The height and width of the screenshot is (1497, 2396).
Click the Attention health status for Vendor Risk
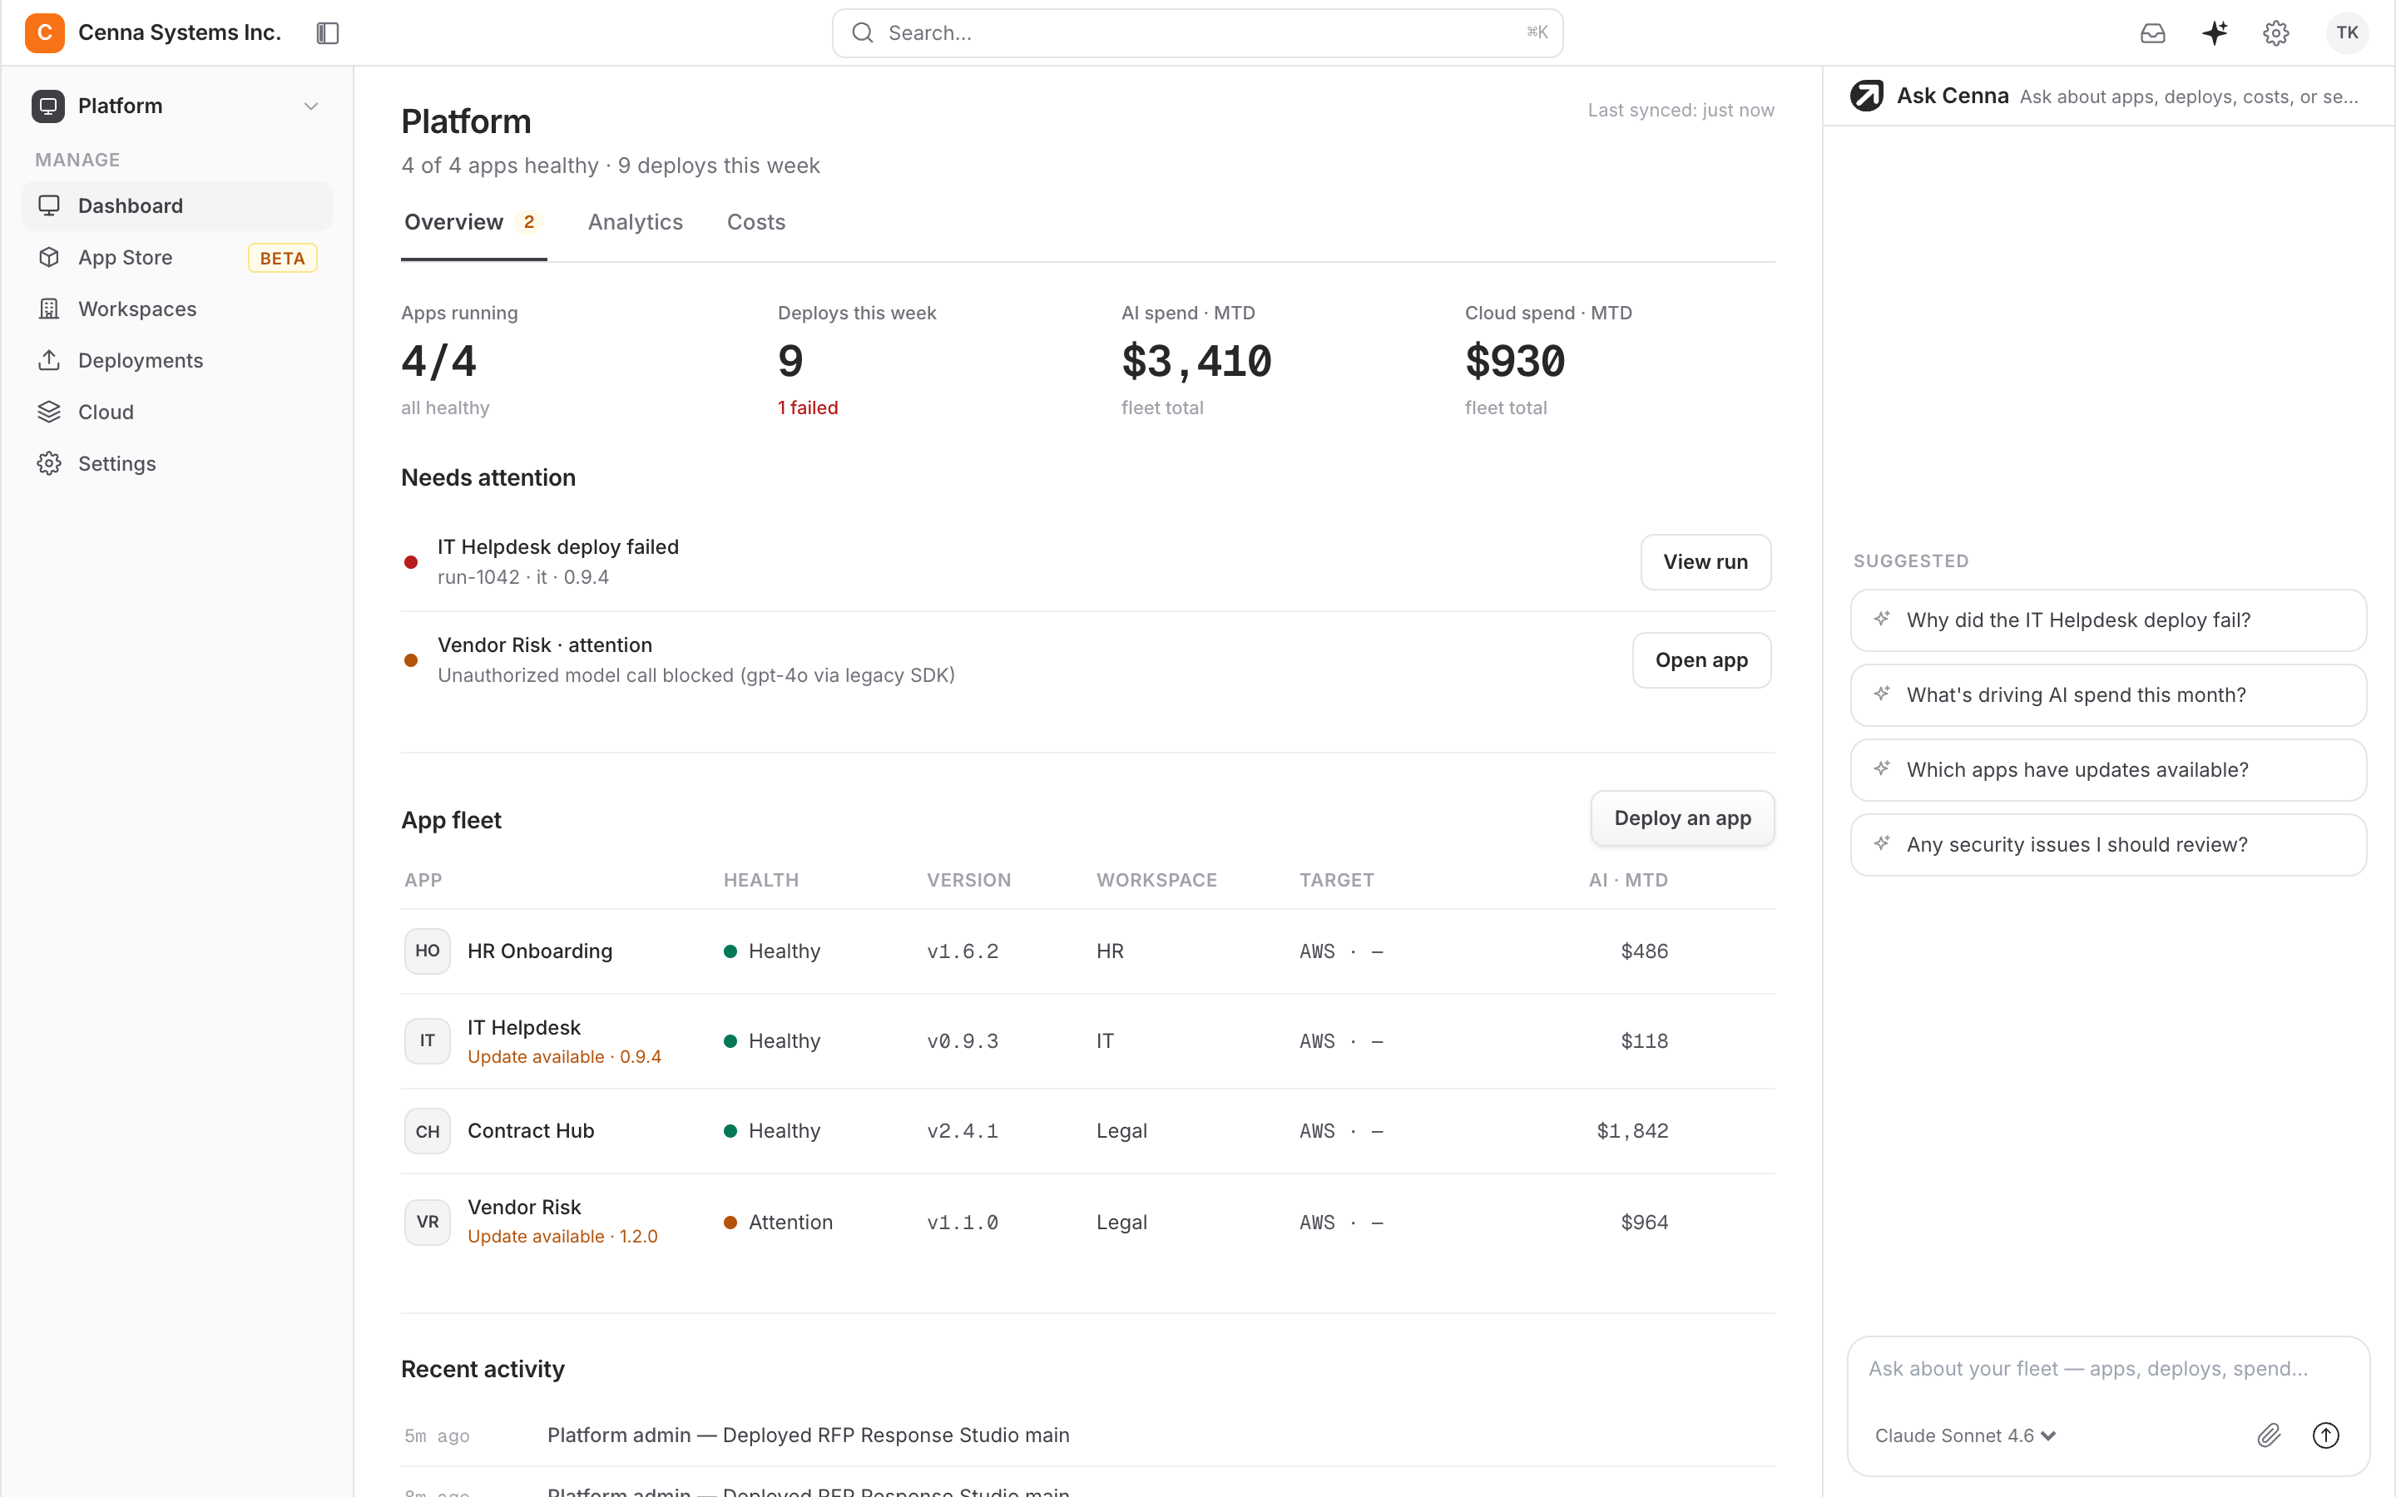(x=778, y=1223)
